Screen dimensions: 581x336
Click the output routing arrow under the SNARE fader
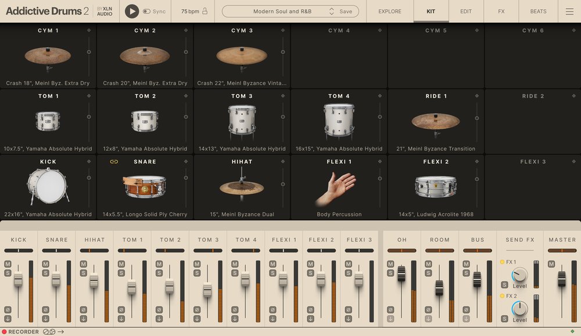click(45, 319)
